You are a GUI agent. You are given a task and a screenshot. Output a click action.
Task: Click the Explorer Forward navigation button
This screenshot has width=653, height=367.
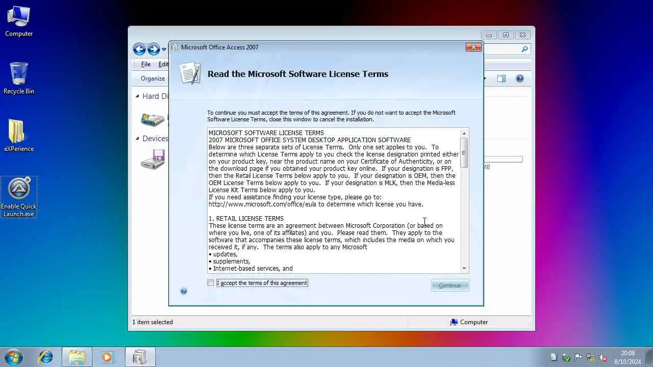pos(154,49)
